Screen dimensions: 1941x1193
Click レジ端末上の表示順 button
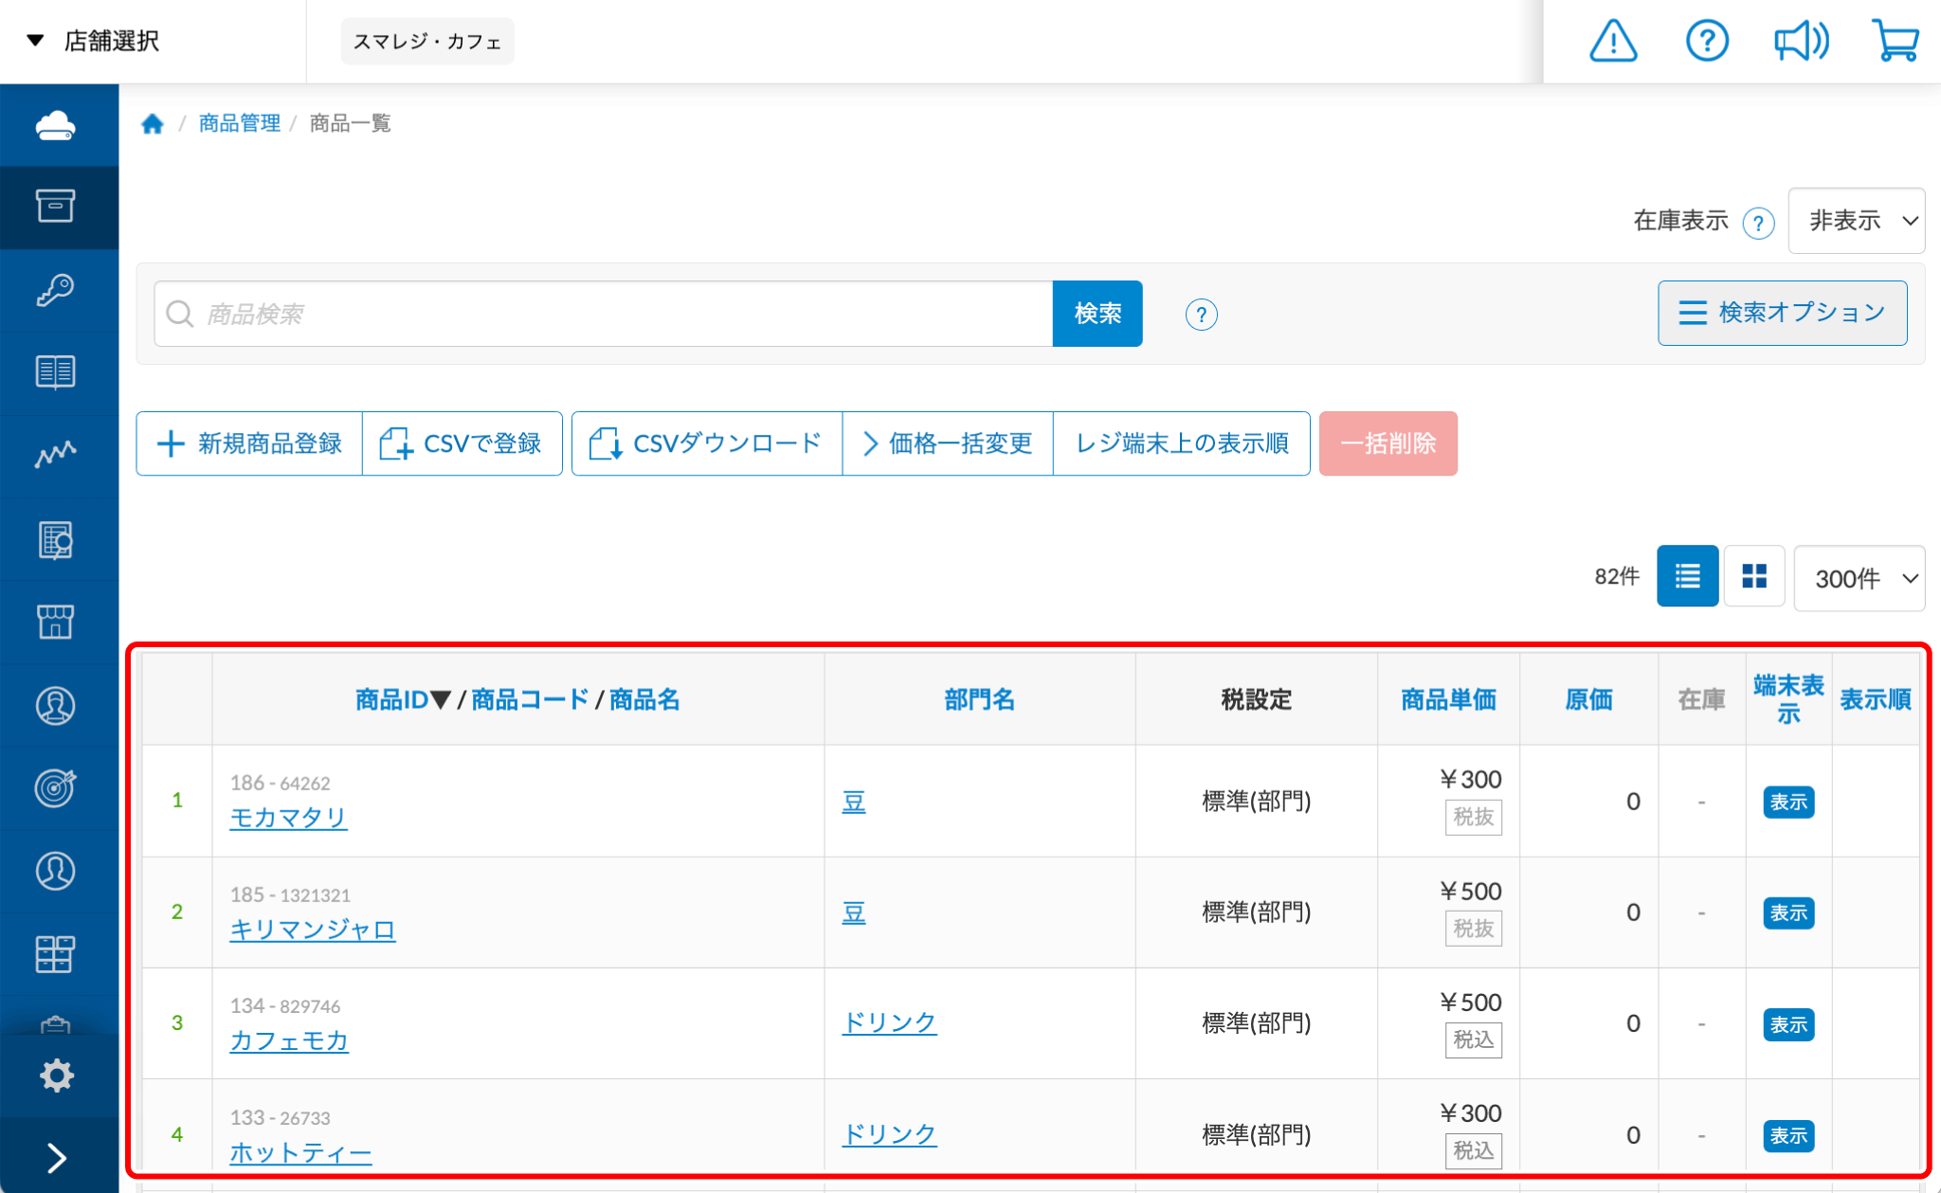(x=1182, y=443)
